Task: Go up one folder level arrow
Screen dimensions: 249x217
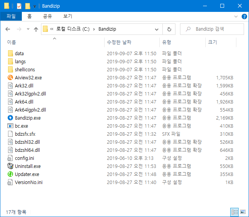Action: pyautogui.click(x=36, y=29)
